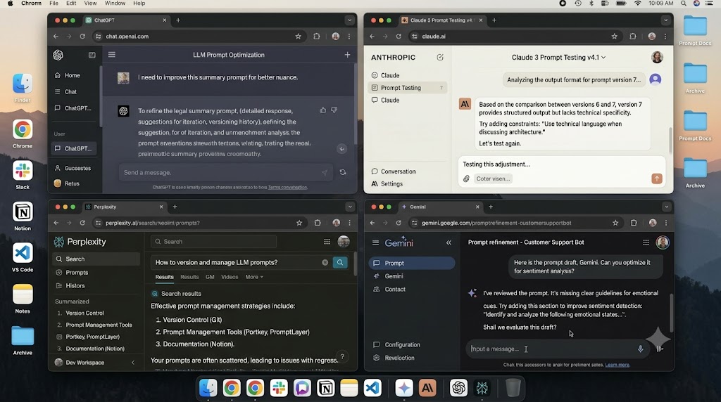Viewport: 721px width, 402px height.
Task: Click the Perplexity top Search field
Action: coord(214,242)
